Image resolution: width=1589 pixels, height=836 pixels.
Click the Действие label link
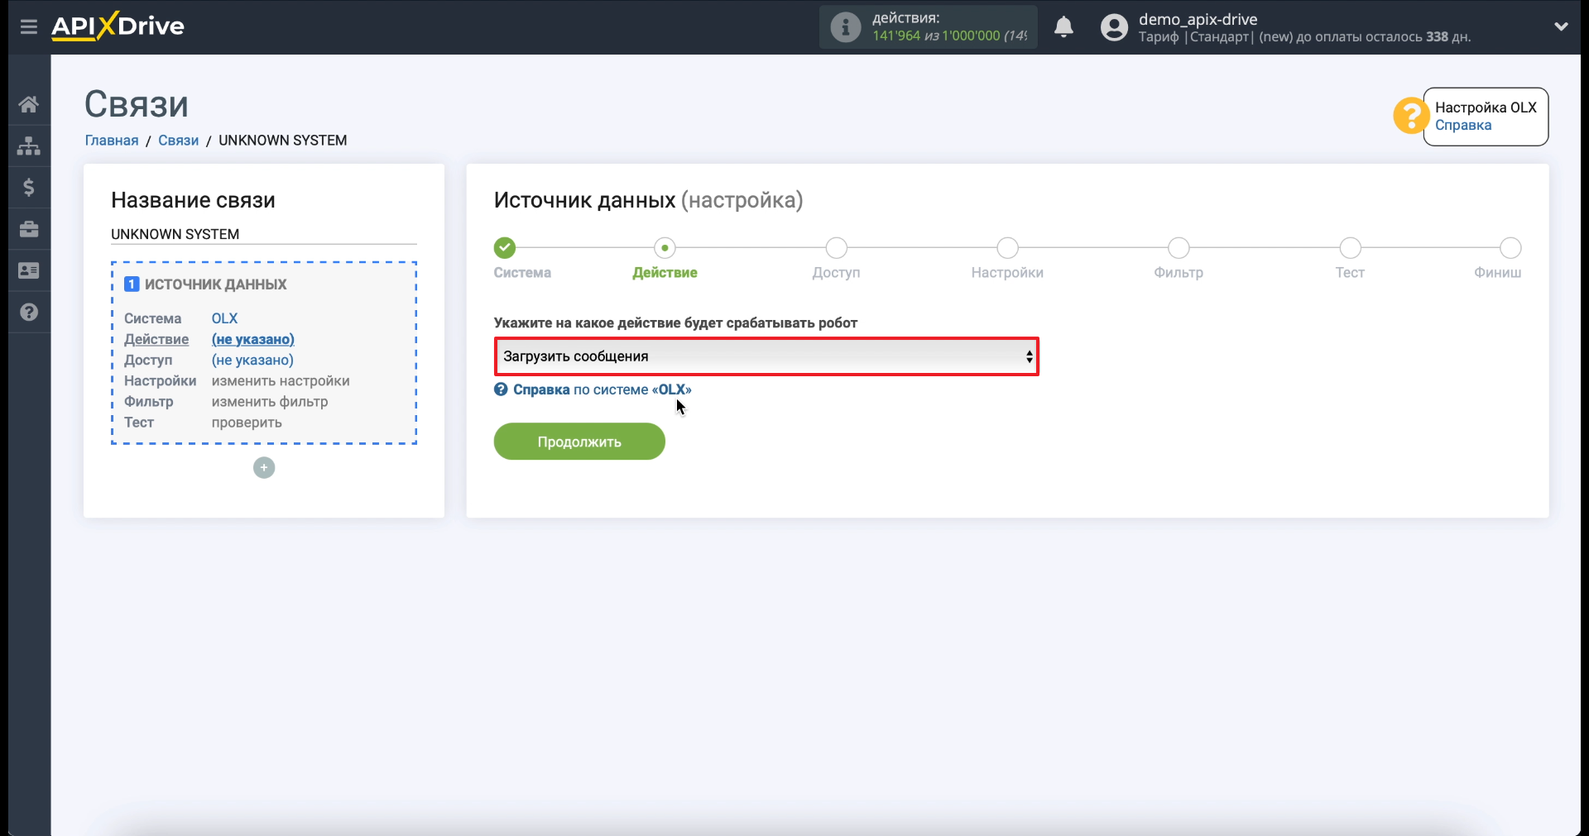click(x=156, y=339)
